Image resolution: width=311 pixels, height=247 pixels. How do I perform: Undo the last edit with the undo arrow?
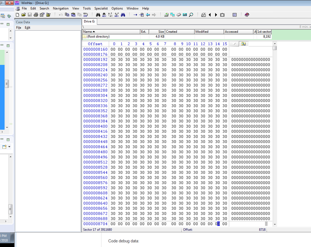click(61, 15)
